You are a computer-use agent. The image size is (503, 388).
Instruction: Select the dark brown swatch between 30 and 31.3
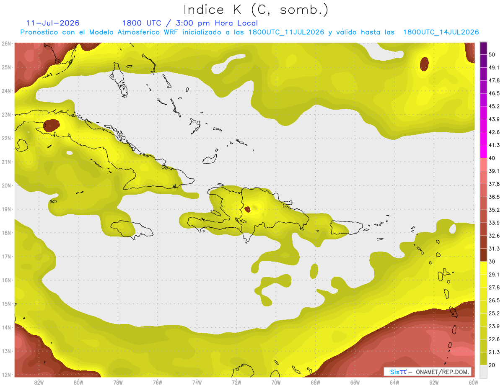tap(483, 255)
